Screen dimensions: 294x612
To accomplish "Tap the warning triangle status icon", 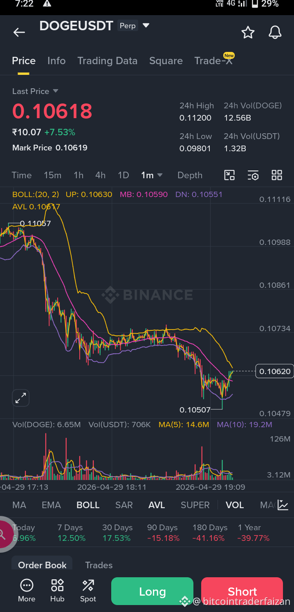I will pyautogui.click(x=47, y=4).
